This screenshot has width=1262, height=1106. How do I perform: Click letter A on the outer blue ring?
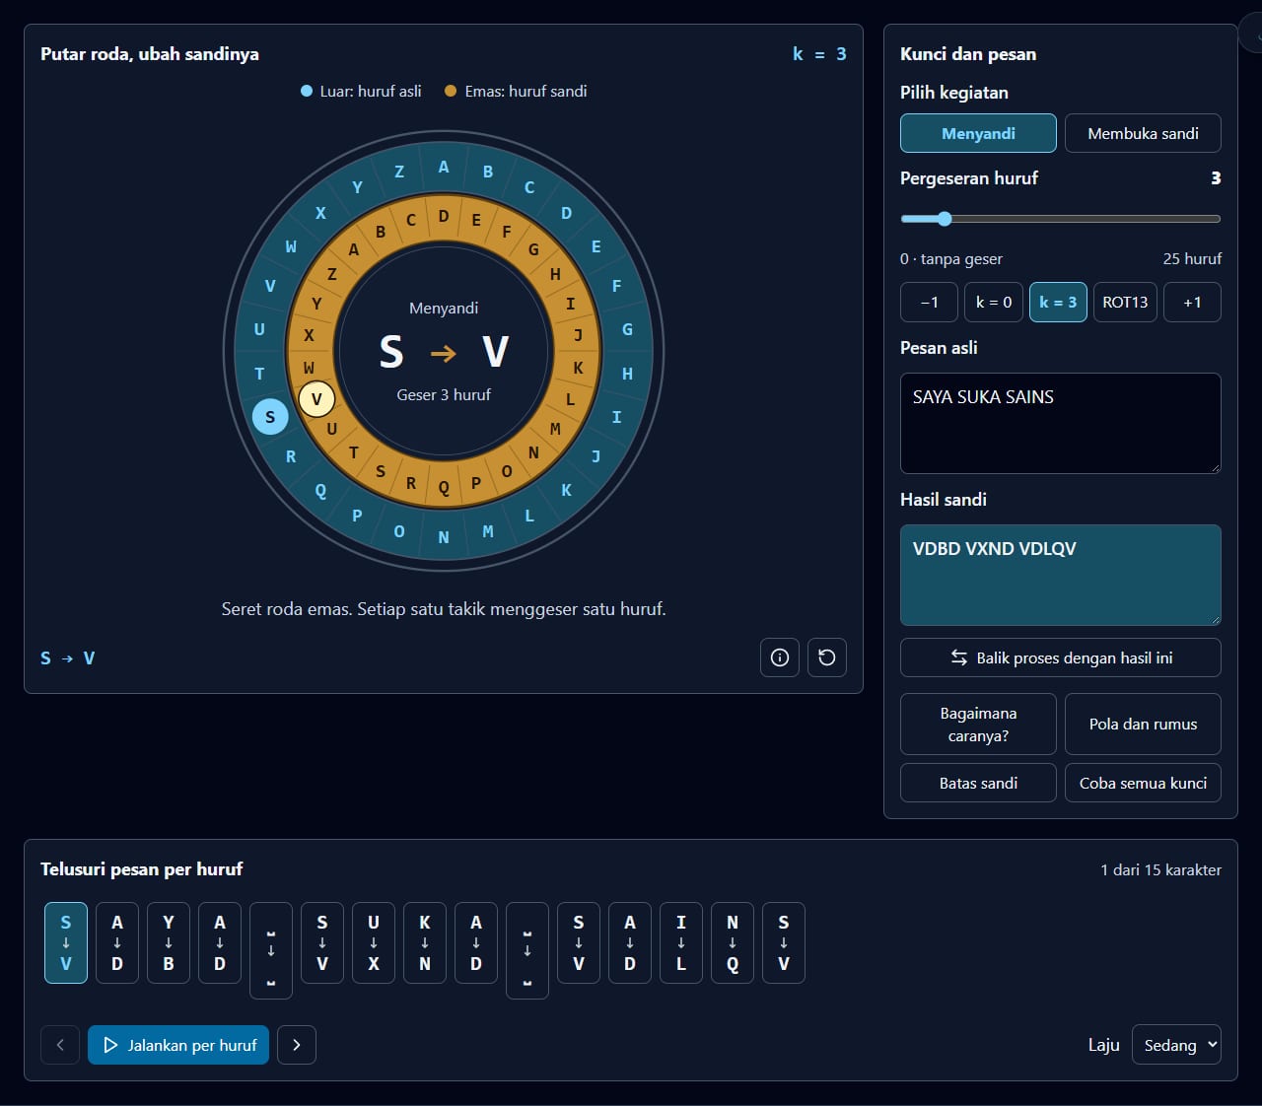click(444, 167)
